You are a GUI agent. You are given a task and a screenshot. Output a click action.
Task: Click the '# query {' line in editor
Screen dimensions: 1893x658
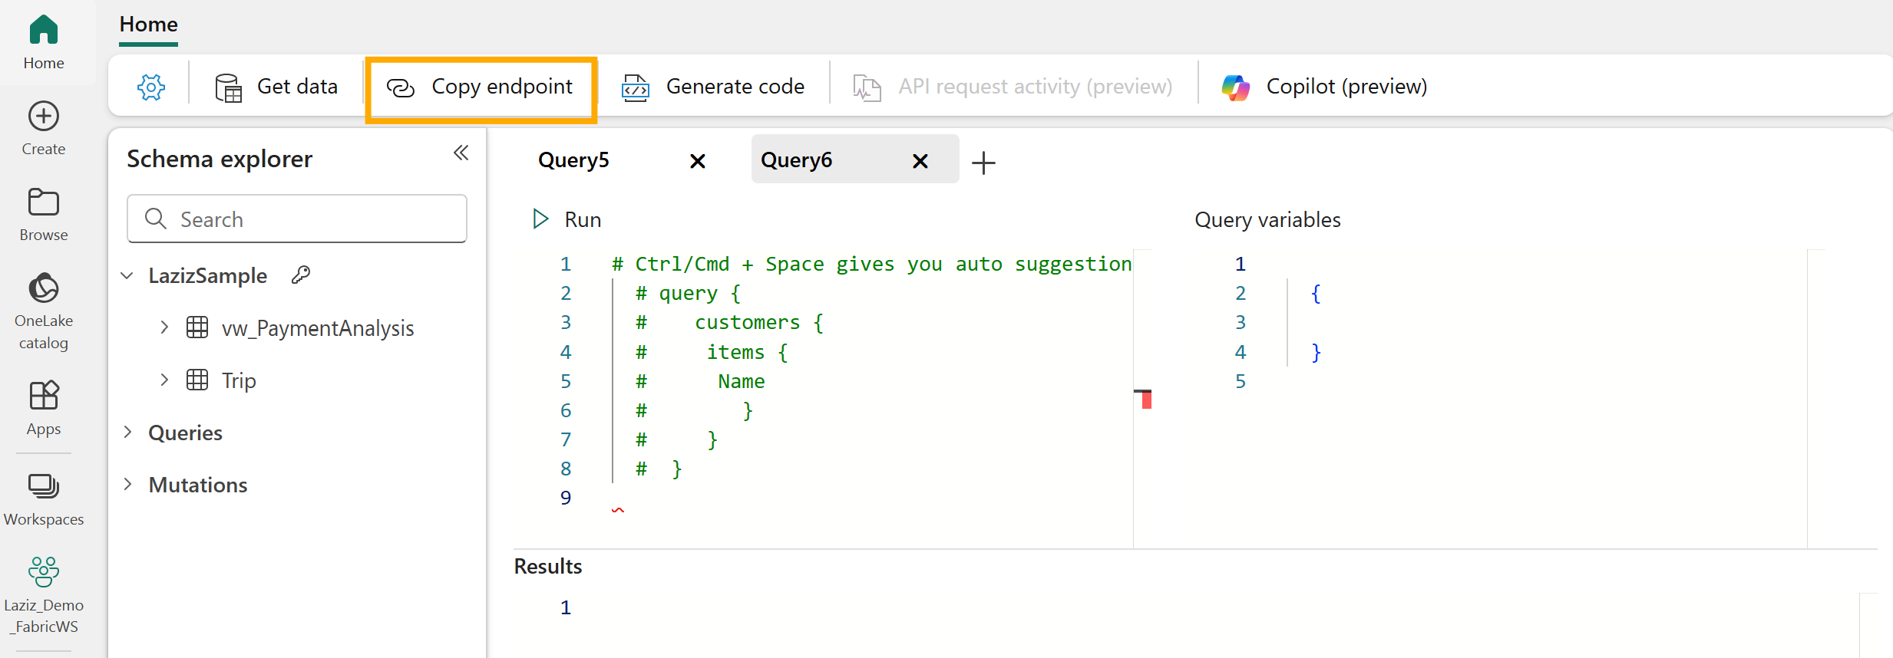coord(689,294)
